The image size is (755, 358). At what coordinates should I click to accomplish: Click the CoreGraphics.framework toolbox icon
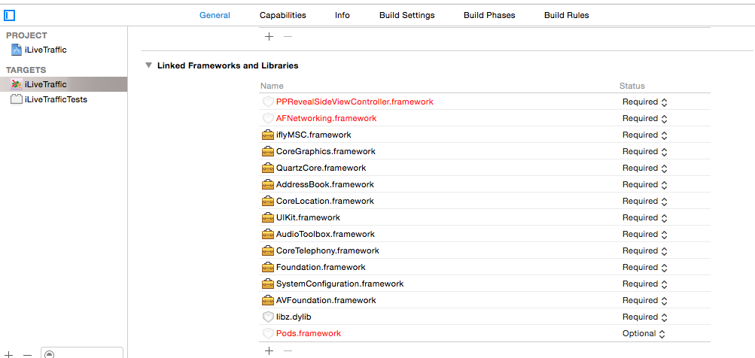pyautogui.click(x=268, y=152)
